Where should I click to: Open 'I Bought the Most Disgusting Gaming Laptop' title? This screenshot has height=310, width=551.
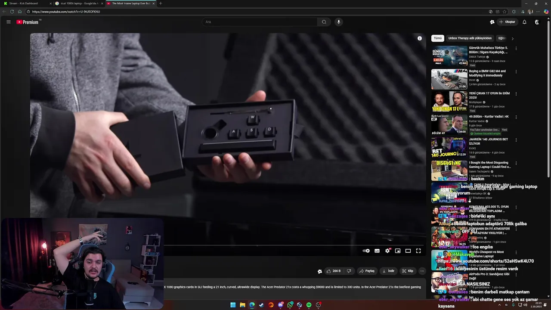490,165
